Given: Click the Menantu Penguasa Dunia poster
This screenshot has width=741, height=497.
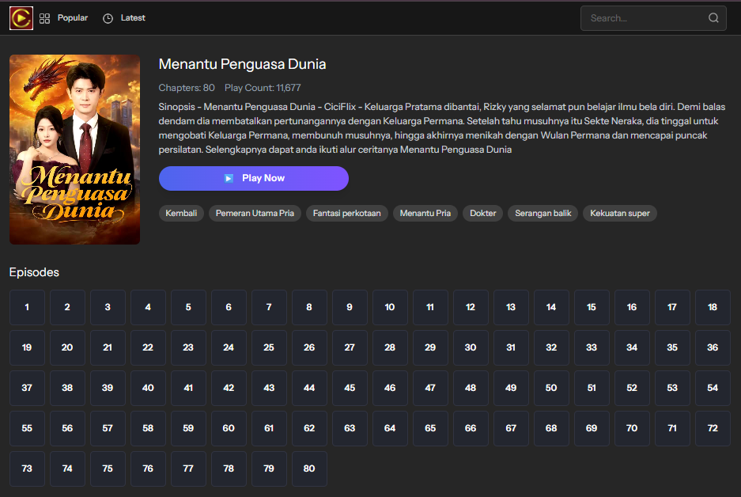Looking at the screenshot, I should point(74,149).
